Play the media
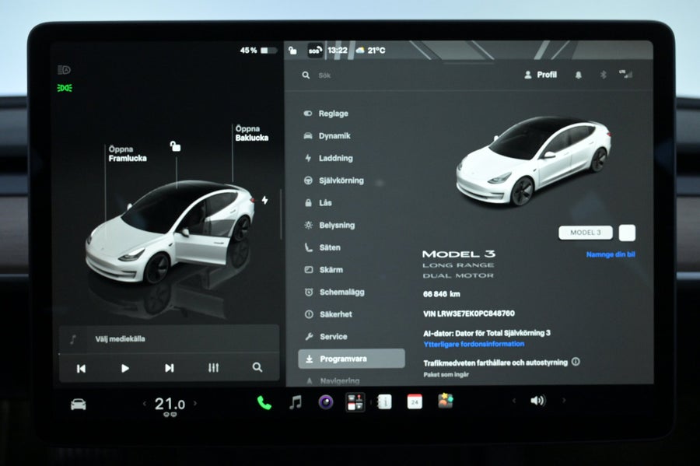 [125, 368]
